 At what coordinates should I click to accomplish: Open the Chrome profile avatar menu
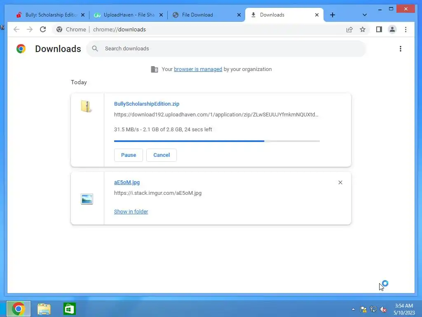(392, 29)
